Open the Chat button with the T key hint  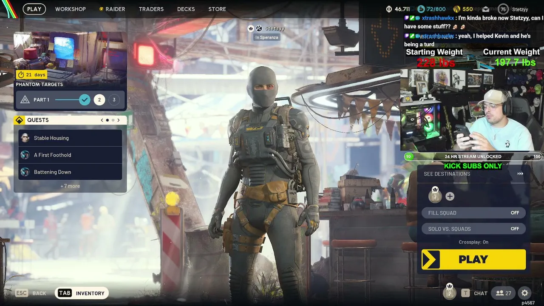pos(474,293)
